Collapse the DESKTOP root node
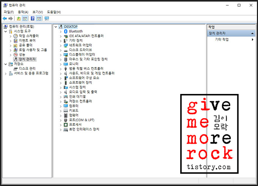 tap(56, 27)
